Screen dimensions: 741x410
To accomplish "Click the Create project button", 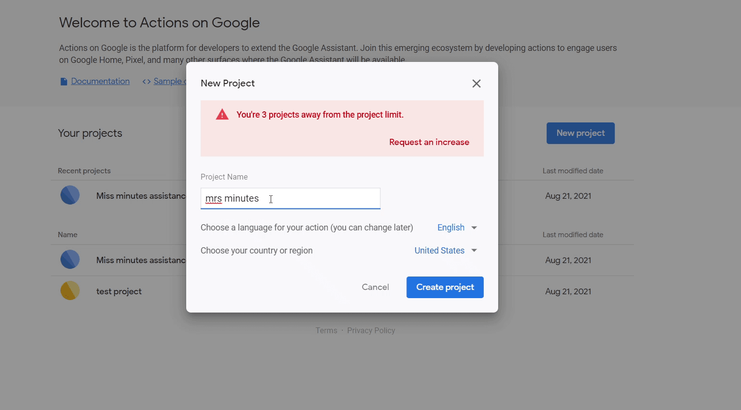I will click(x=445, y=287).
